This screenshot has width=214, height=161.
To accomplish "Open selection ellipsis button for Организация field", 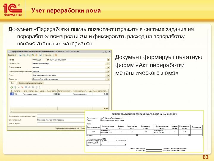I will [106, 64].
